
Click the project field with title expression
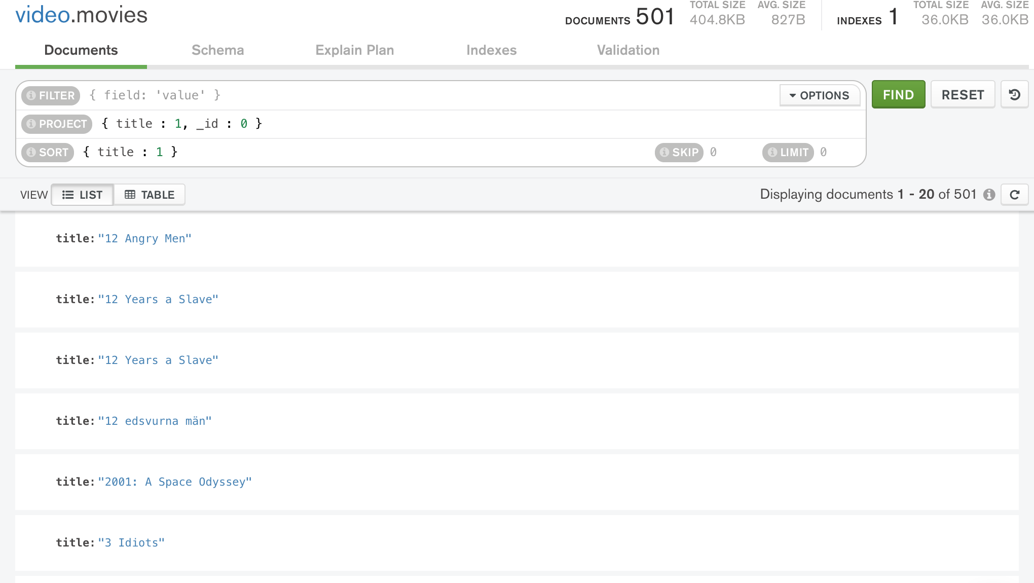point(479,124)
